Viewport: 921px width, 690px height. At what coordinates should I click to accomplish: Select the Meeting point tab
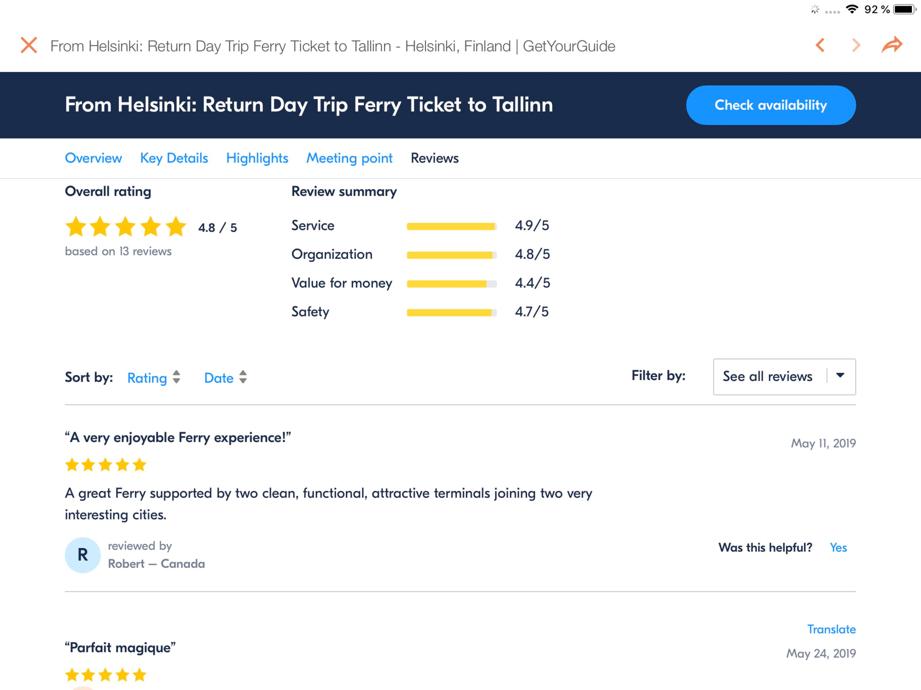tap(349, 158)
